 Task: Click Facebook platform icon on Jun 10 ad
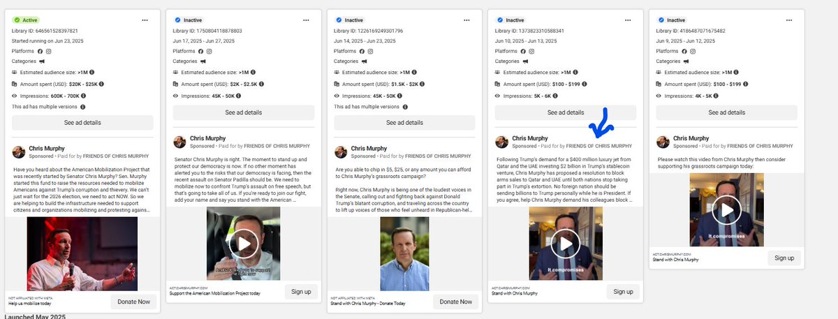click(x=524, y=51)
